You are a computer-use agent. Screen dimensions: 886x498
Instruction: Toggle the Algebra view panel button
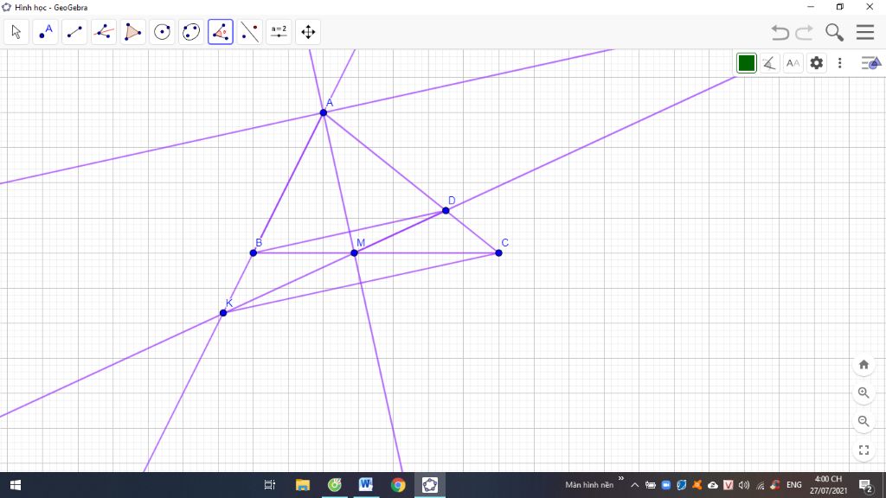pos(870,62)
